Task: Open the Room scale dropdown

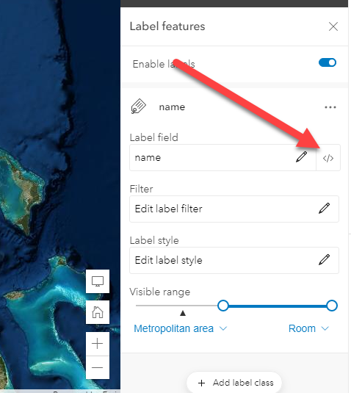Action: click(308, 328)
